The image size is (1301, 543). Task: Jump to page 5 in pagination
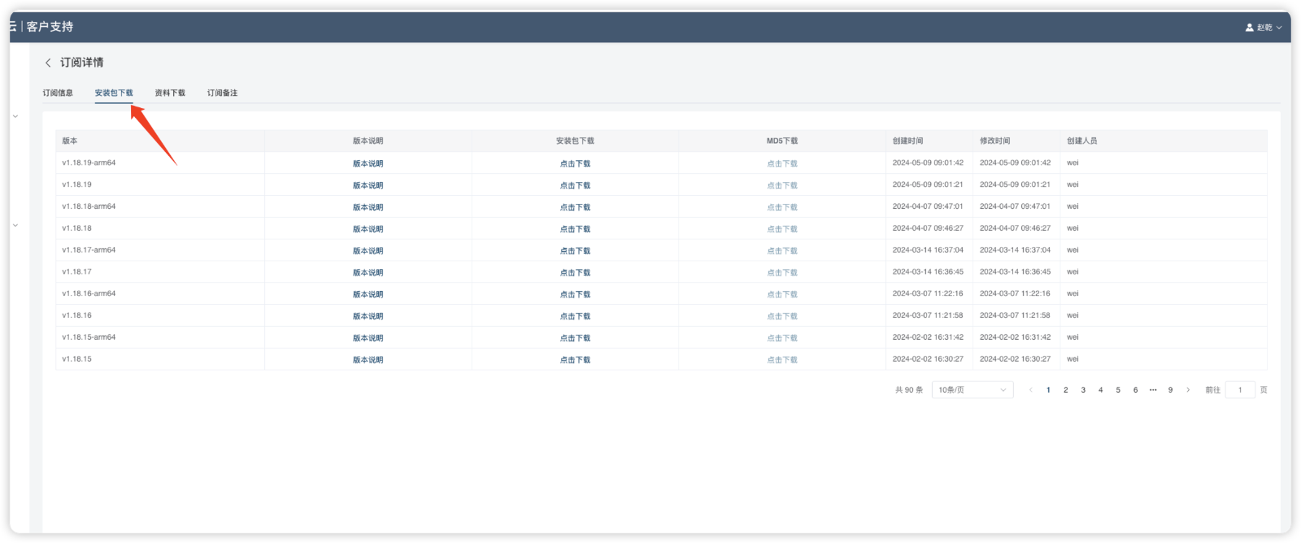tap(1118, 390)
